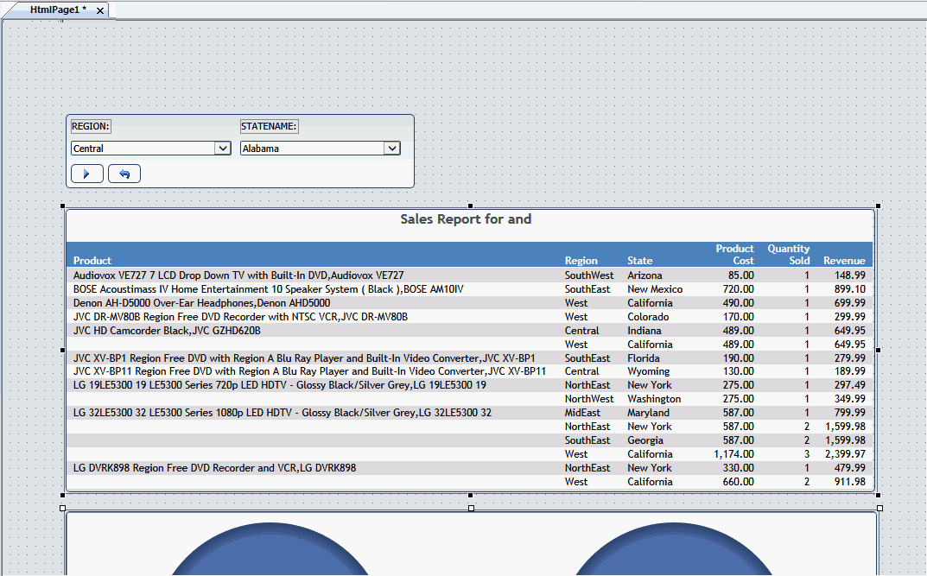Click the 1,174.00 product cost value
The width and height of the screenshot is (927, 576).
(x=733, y=453)
